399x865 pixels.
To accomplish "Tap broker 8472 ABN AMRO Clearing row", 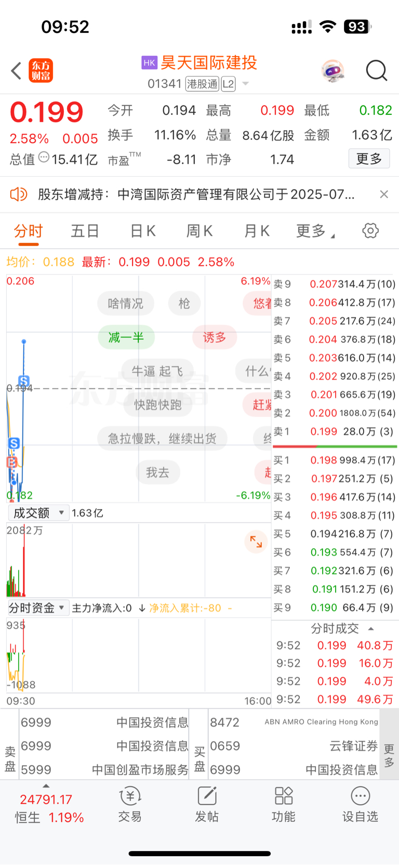I will tap(294, 722).
